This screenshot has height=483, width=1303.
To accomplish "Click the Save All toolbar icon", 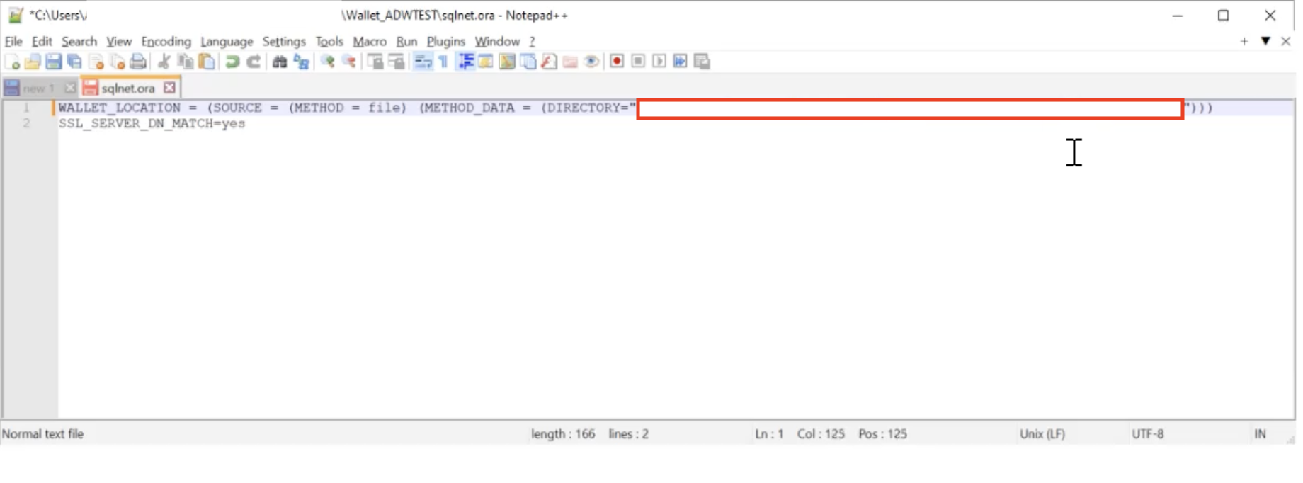I will [74, 62].
